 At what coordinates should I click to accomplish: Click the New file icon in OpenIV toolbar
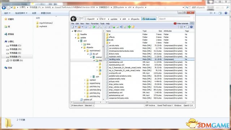(x=73, y=27)
